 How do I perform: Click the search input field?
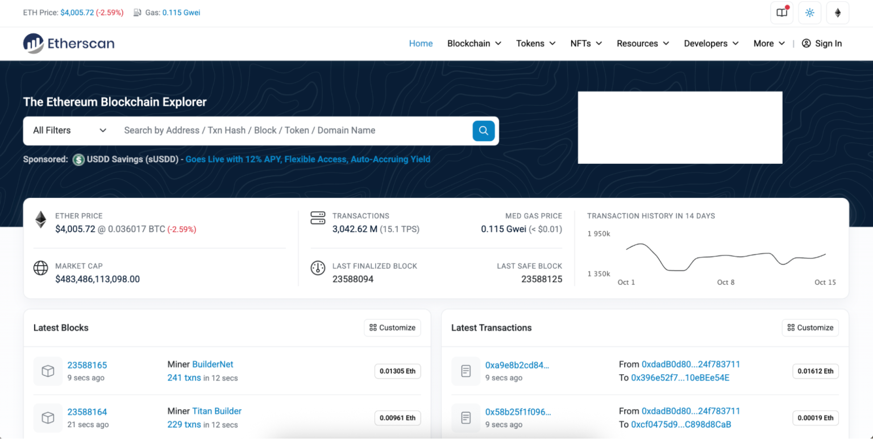tap(294, 130)
